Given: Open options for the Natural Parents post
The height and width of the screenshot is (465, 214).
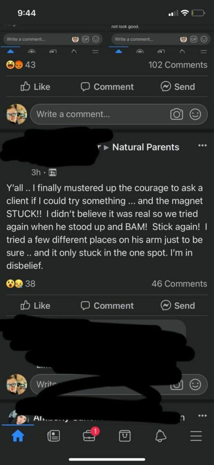Looking at the screenshot, I should pyautogui.click(x=203, y=145).
